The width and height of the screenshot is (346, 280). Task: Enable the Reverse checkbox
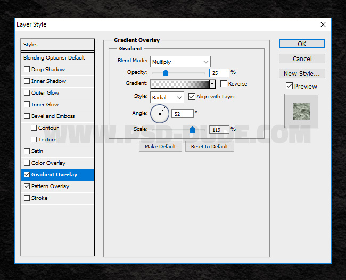pos(224,84)
